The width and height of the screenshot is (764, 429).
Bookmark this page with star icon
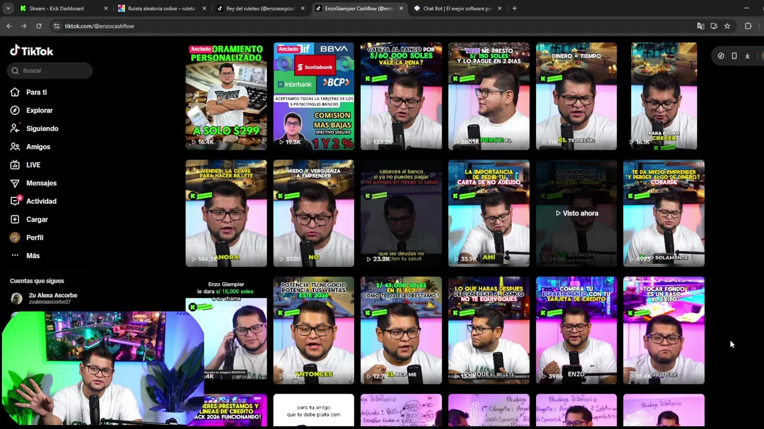click(x=727, y=26)
